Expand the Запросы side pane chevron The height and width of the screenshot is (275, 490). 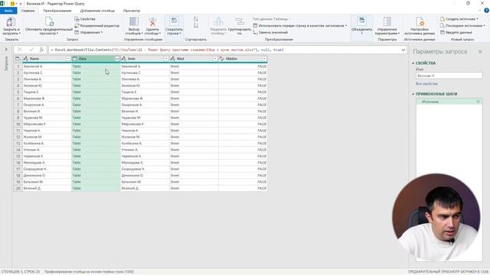pos(6,50)
